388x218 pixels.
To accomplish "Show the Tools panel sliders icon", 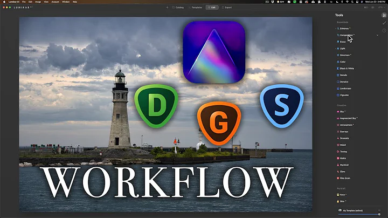I will click(x=384, y=15).
